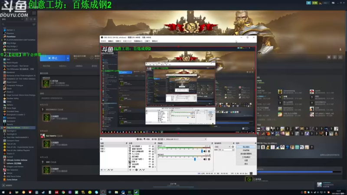Mute the 麦克风/Aux audio track
The width and height of the screenshot is (347, 195).
[205, 151]
